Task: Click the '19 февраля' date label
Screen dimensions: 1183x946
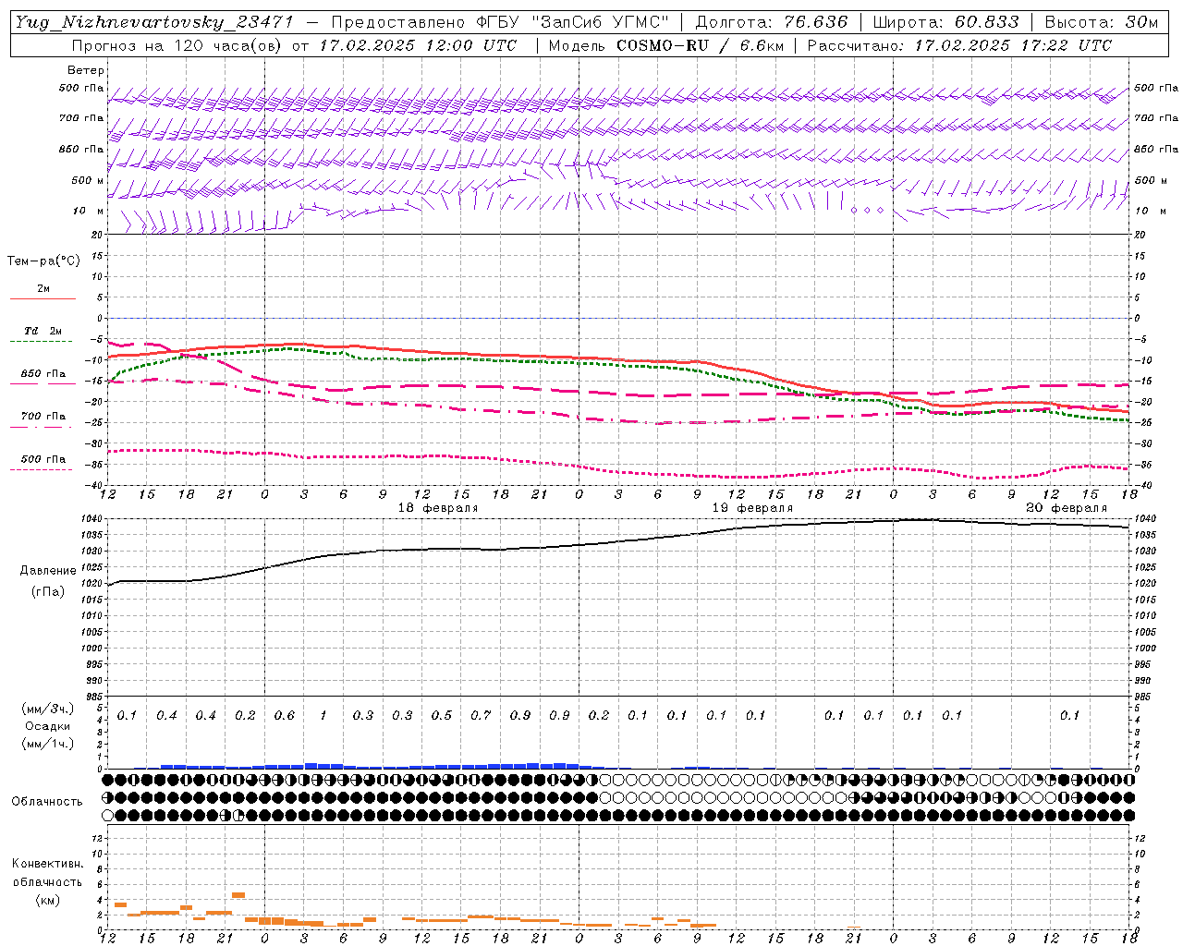Action: (752, 508)
